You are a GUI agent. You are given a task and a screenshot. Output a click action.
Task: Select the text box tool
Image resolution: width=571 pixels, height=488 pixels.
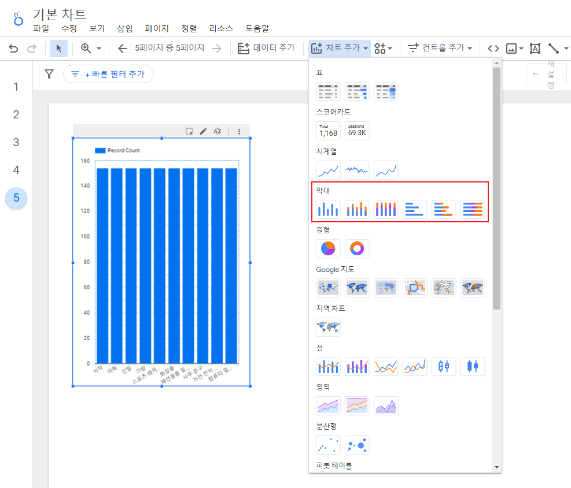[x=535, y=49]
